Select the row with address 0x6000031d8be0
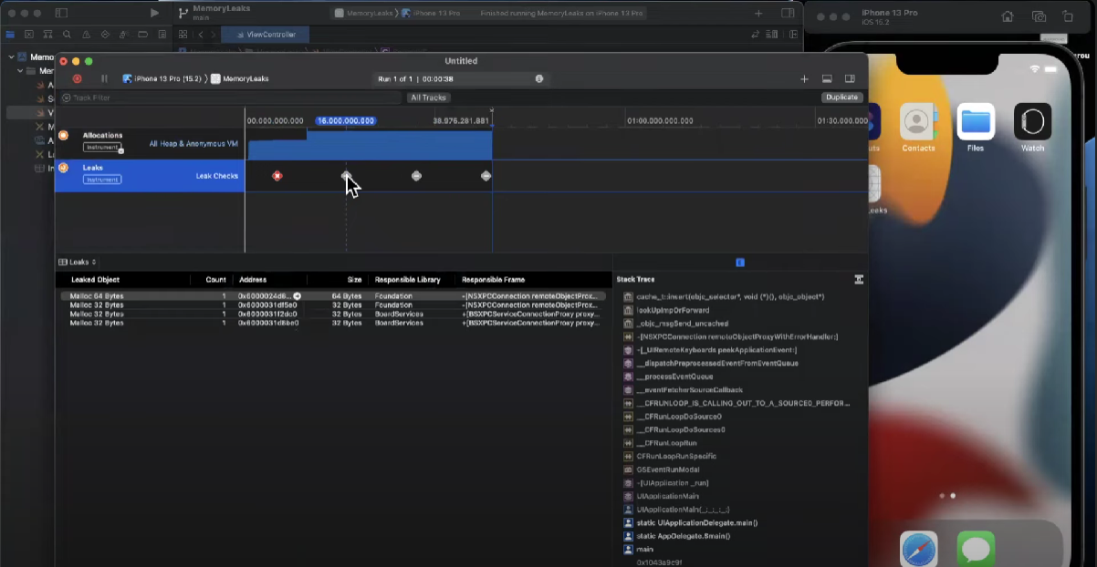 click(334, 323)
